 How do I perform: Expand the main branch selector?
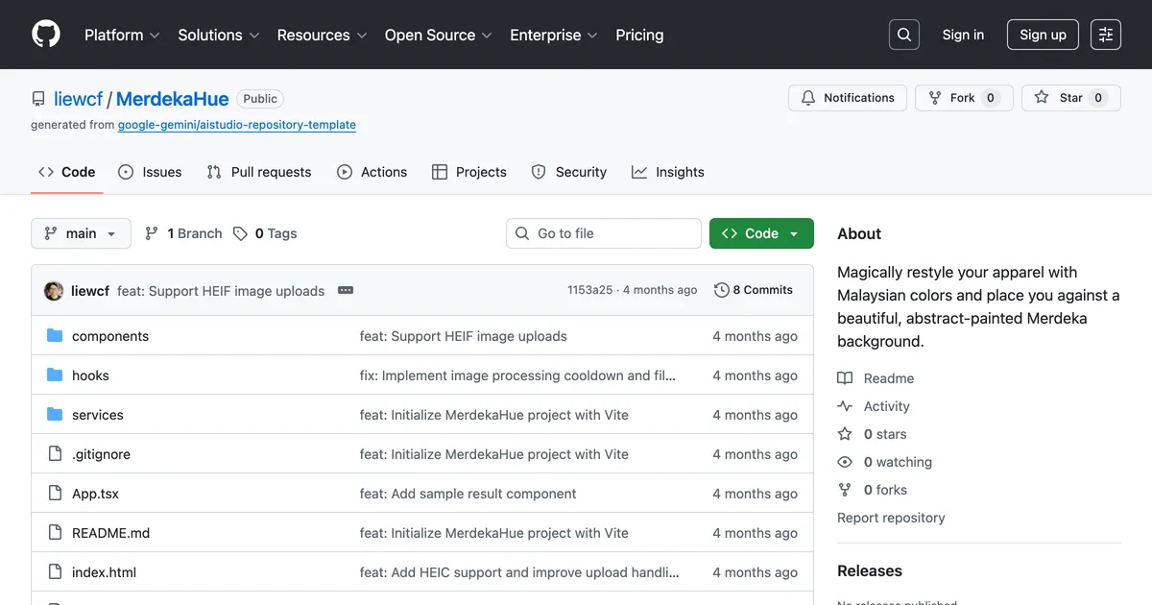[81, 232]
